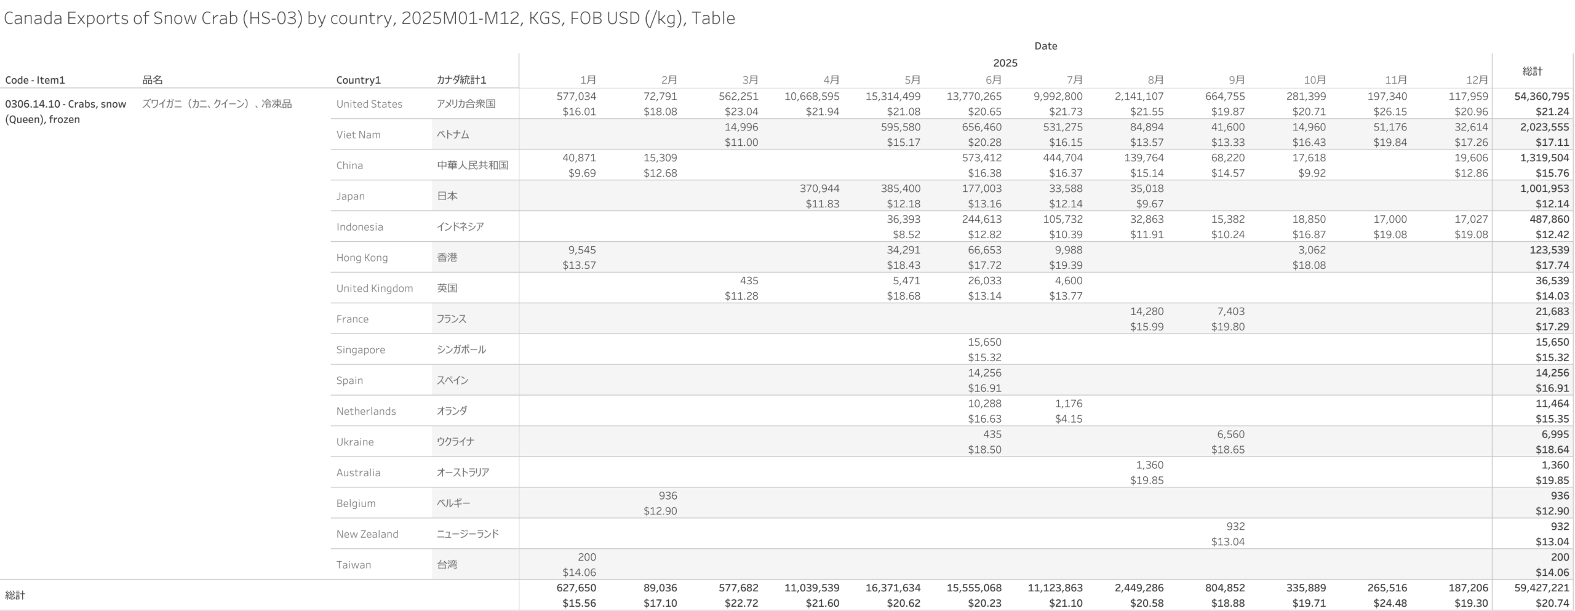
Task: Click the Date header label
Action: click(x=1045, y=46)
